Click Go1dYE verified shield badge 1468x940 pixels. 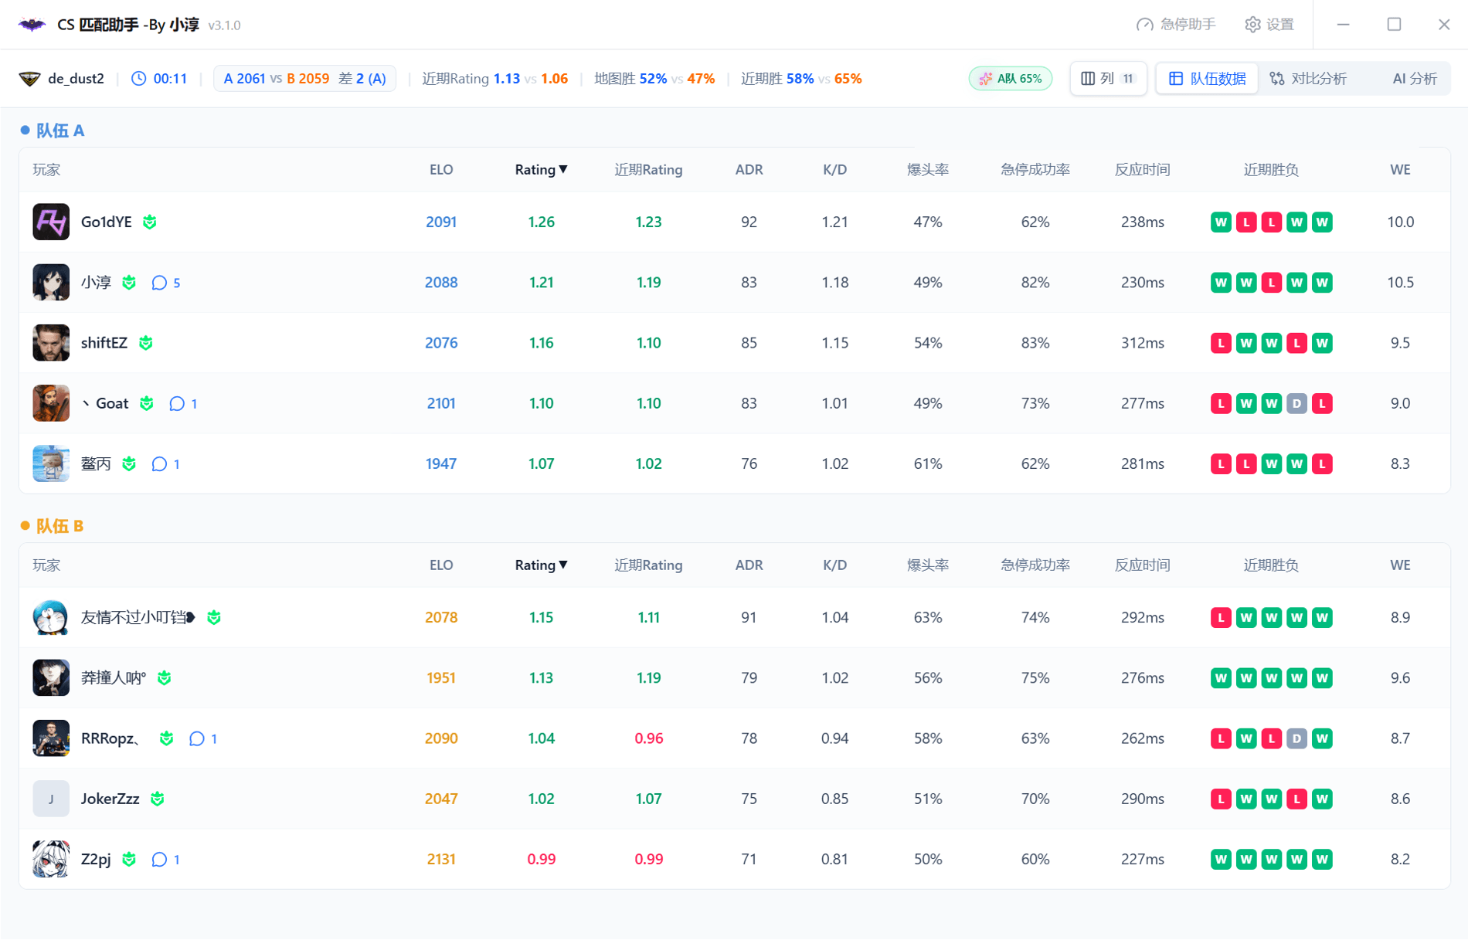click(x=150, y=222)
